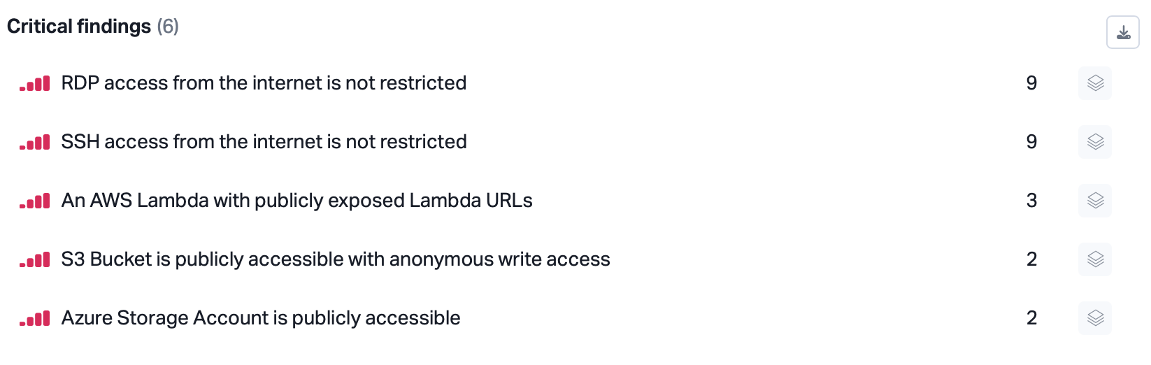Open the RDP access not restricted finding
This screenshot has width=1151, height=365.
264,83
